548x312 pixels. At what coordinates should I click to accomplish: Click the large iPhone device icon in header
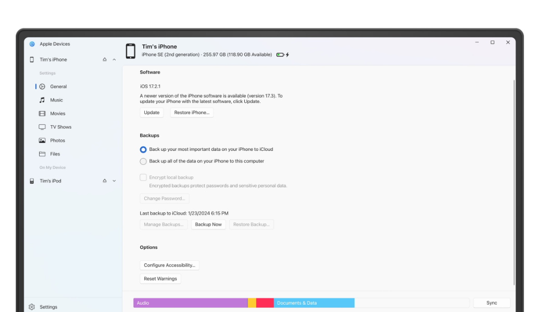coord(131,51)
